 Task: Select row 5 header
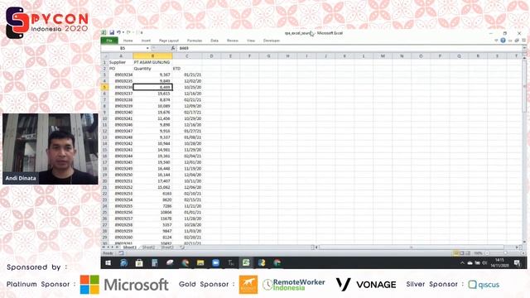click(105, 87)
